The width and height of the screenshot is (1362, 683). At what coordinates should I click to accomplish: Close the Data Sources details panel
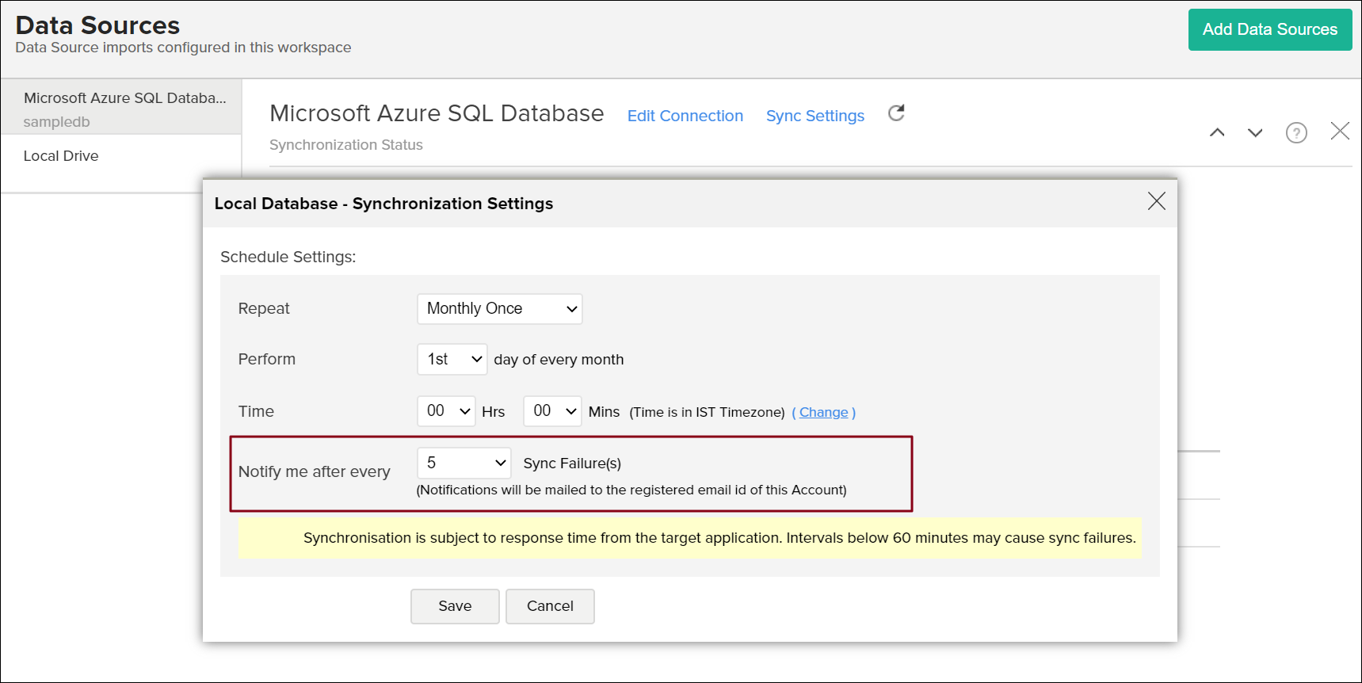pos(1340,131)
